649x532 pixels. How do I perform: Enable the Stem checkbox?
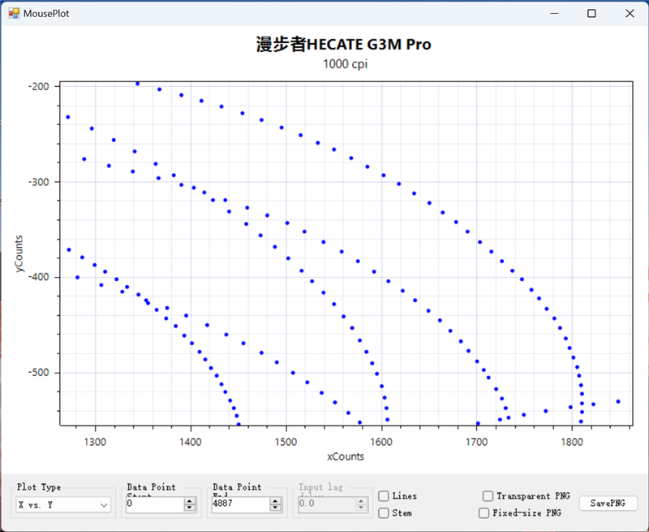384,513
